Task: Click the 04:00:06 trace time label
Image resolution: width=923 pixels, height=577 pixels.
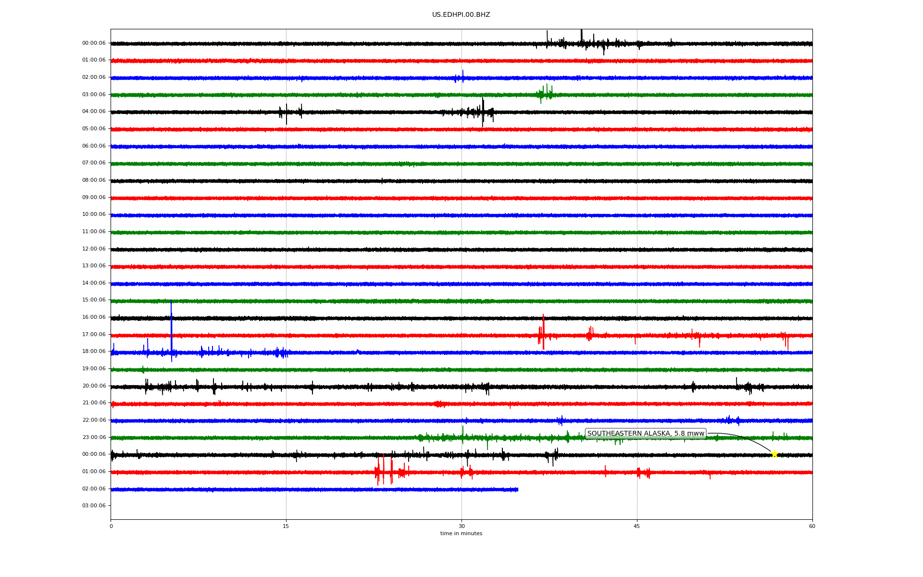Action: click(x=94, y=112)
